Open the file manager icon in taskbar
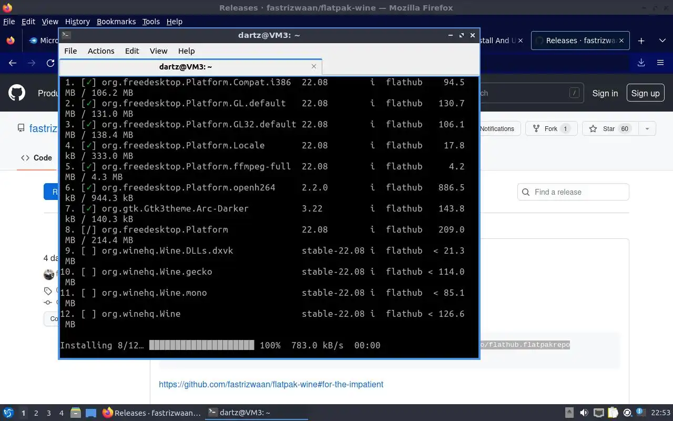The image size is (673, 421). point(75,413)
